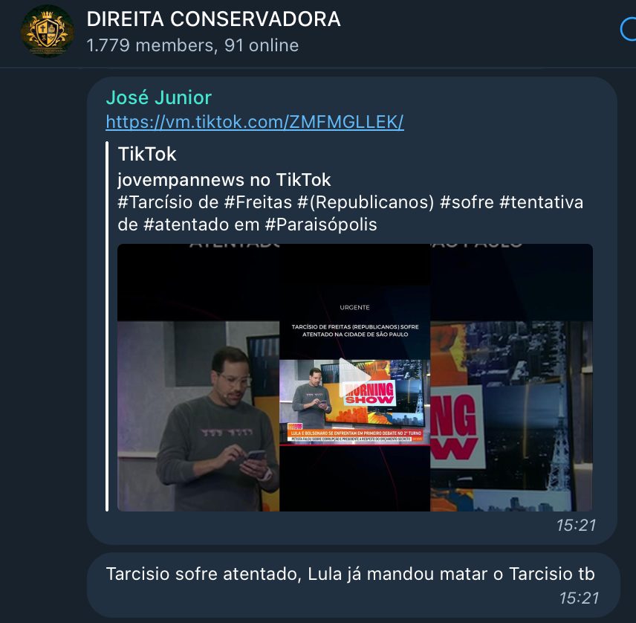Open the DIREITA CONSERVADORA group avatar
636x623 pixels.
point(48,31)
